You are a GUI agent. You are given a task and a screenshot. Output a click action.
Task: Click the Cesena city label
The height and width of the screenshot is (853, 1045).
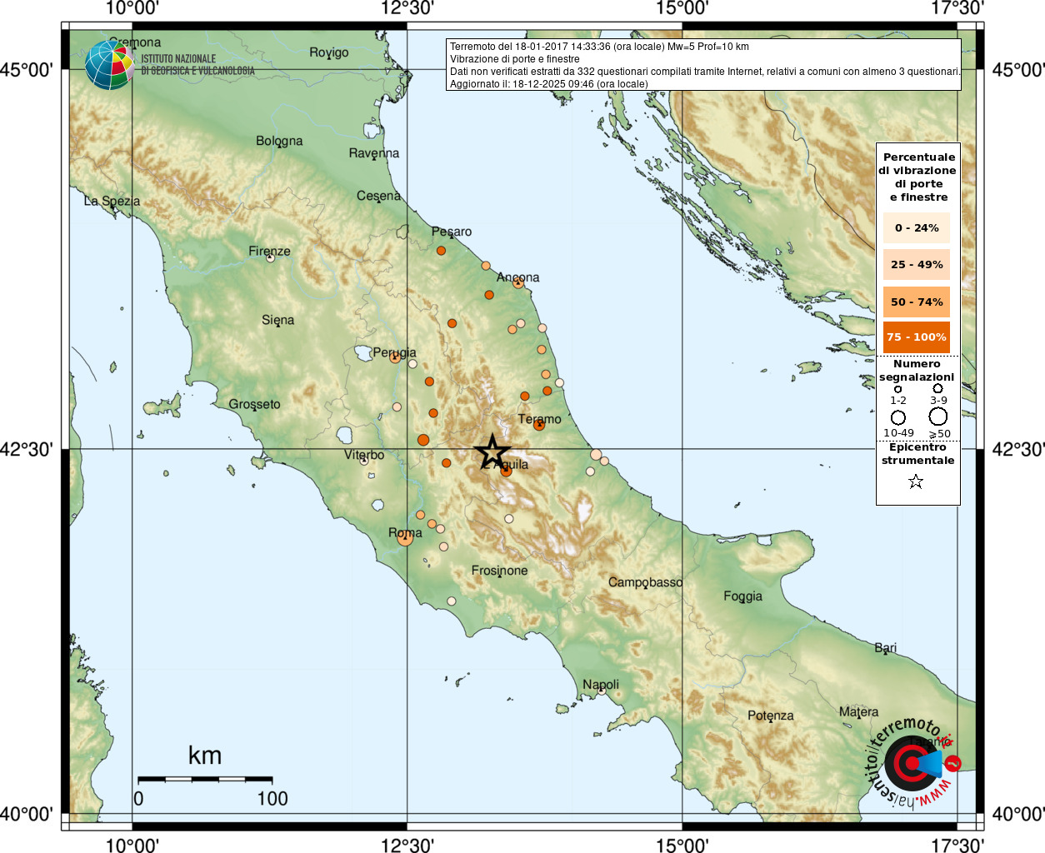[378, 196]
